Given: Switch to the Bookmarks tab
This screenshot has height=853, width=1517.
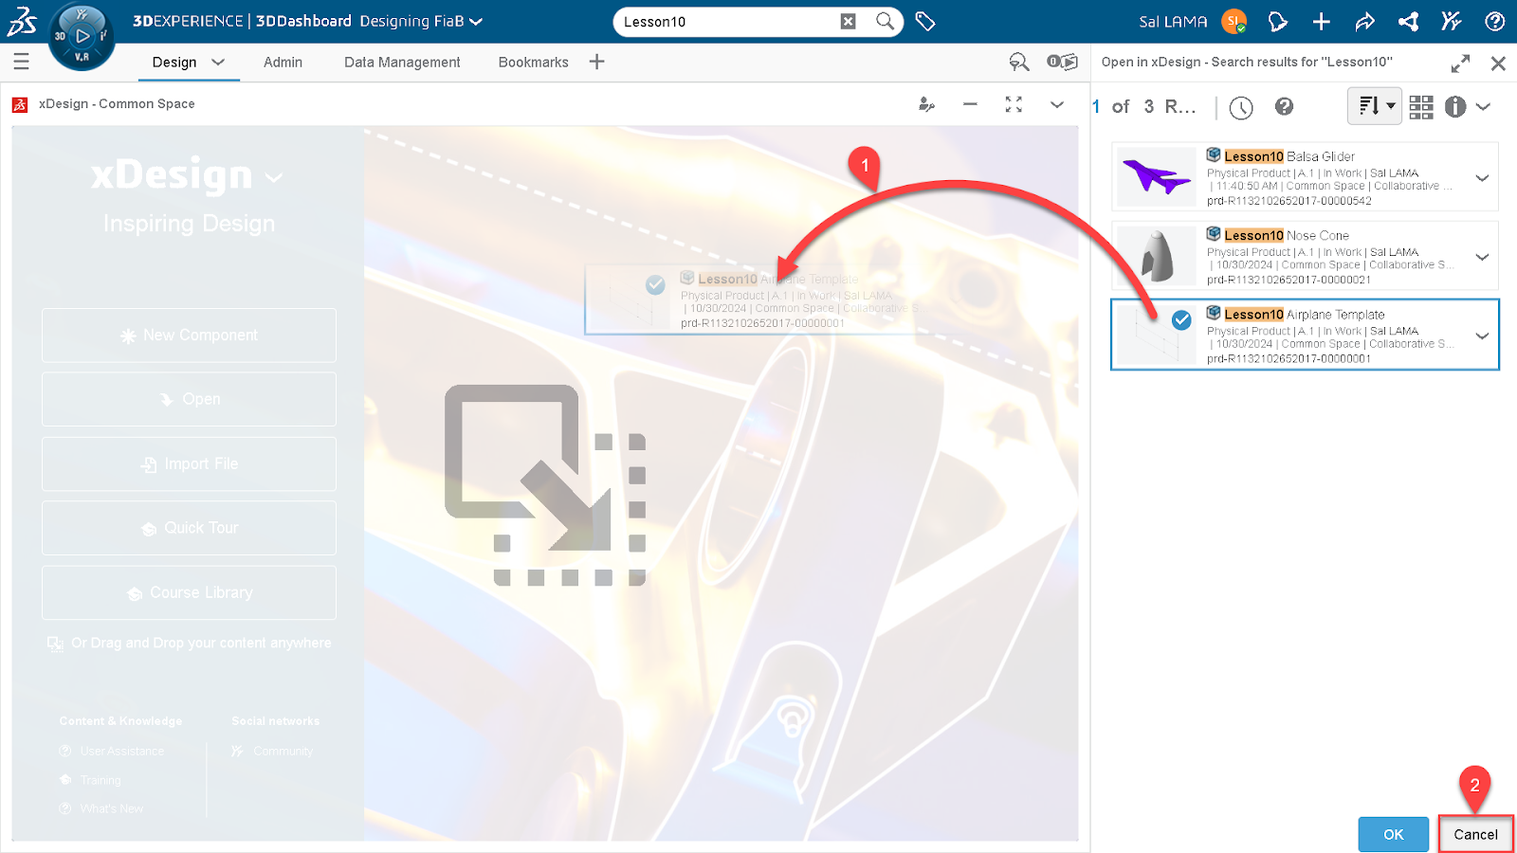Looking at the screenshot, I should point(534,63).
